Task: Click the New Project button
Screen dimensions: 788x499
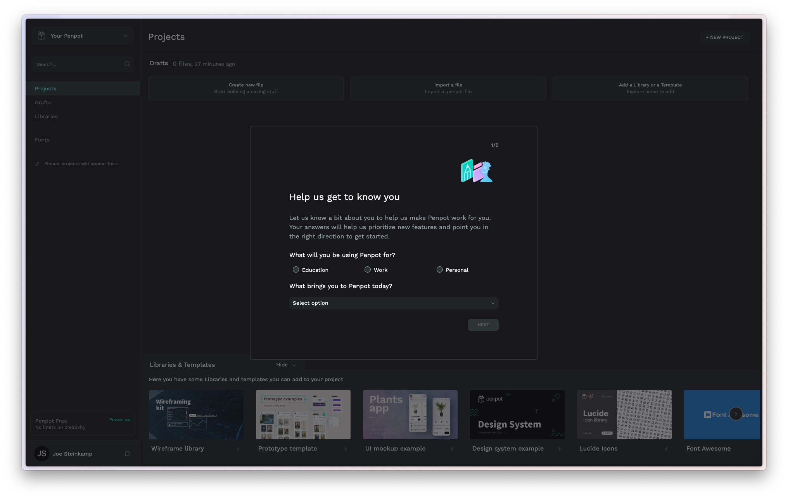Action: click(x=724, y=37)
